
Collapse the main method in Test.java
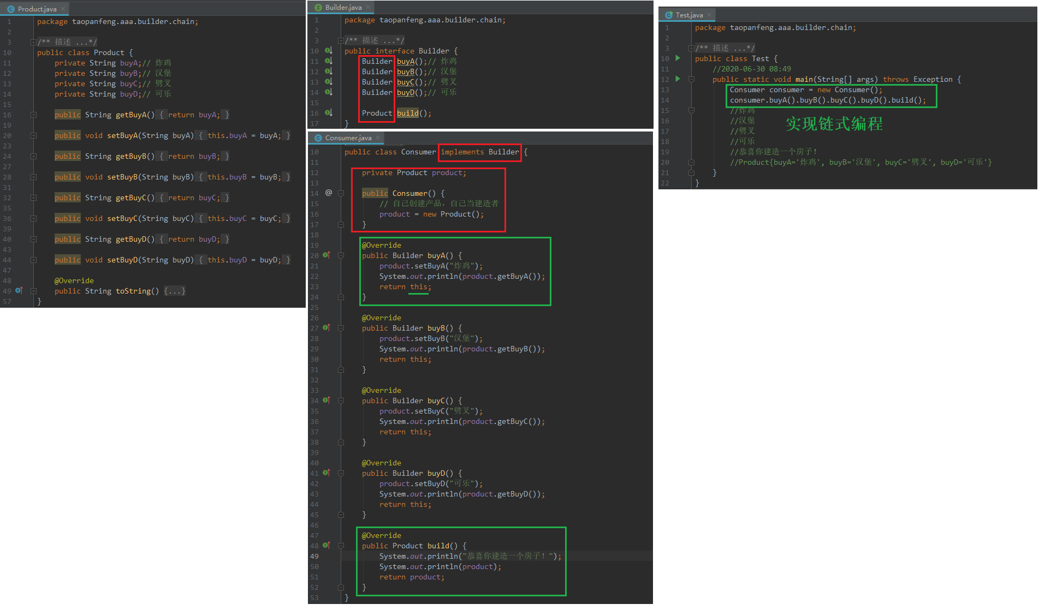[x=691, y=79]
